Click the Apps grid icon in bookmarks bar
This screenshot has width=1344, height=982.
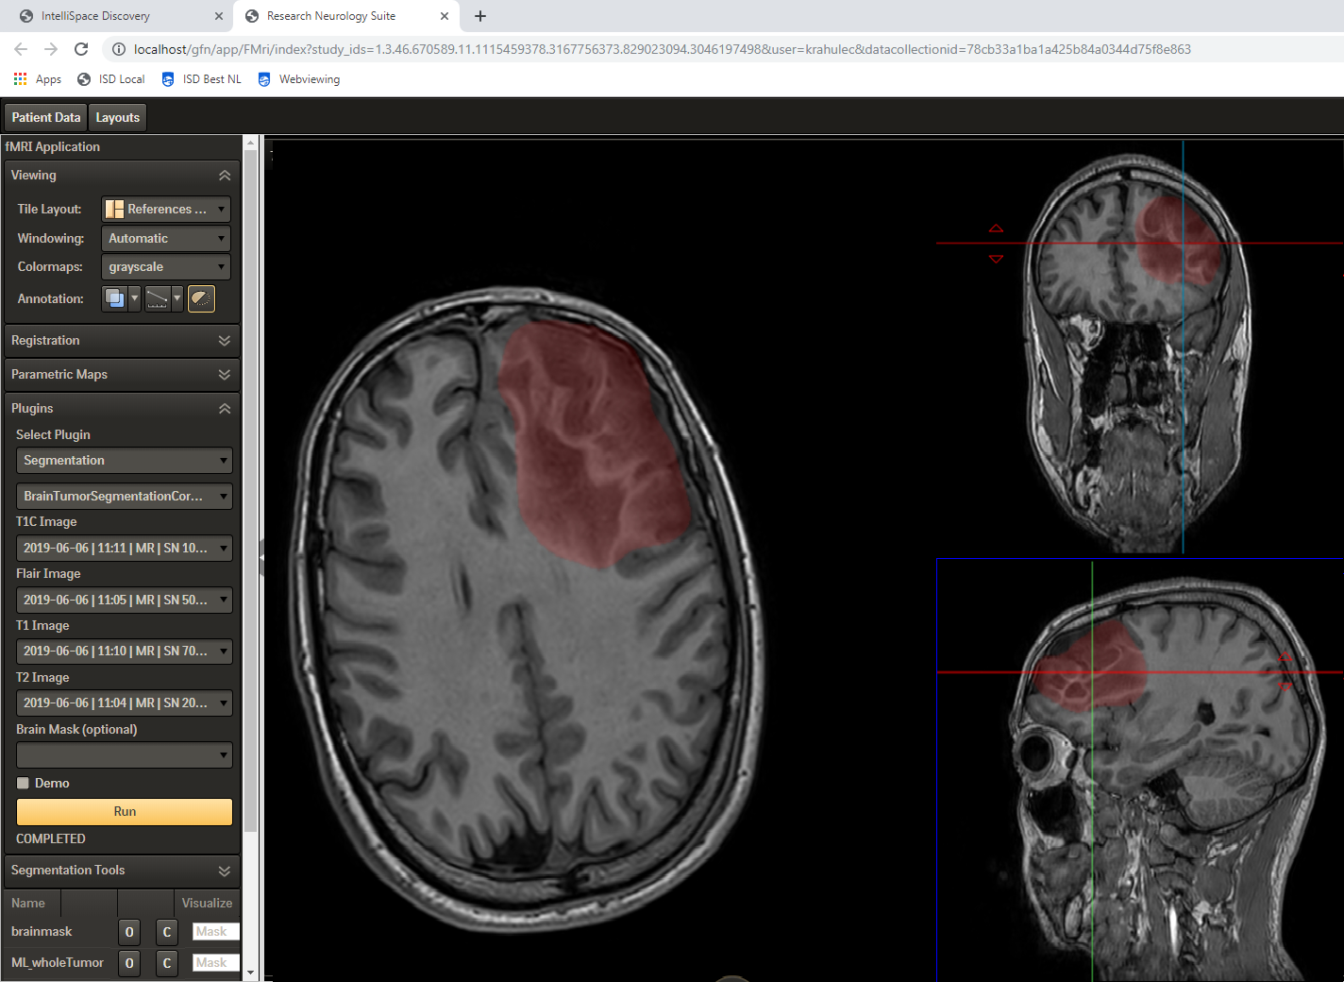click(x=20, y=79)
